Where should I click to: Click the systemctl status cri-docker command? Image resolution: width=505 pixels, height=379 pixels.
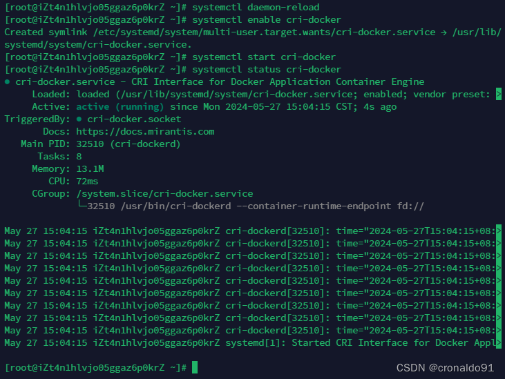click(x=267, y=70)
